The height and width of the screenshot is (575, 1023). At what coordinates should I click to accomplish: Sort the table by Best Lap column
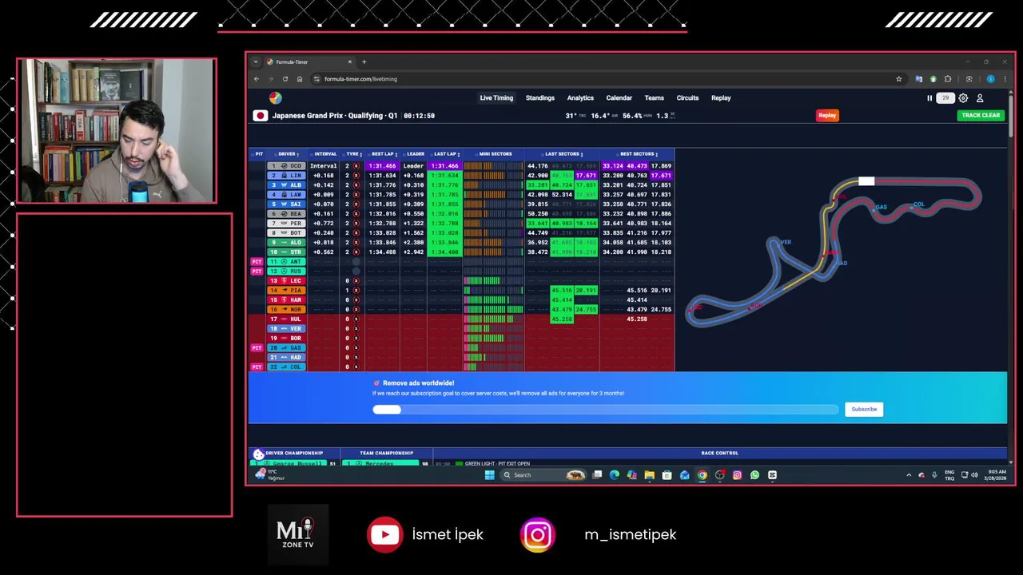tap(384, 154)
